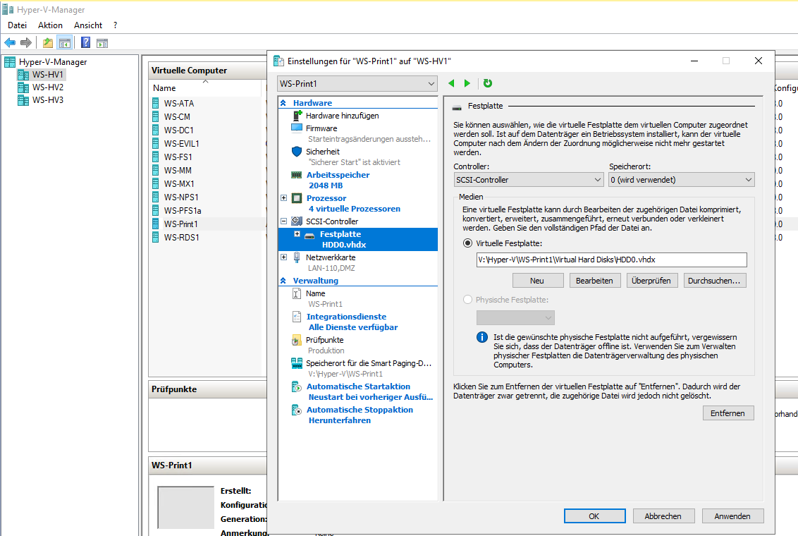This screenshot has width=798, height=536.
Task: Click the WS-ATA virtual machine icon
Action: [156, 104]
